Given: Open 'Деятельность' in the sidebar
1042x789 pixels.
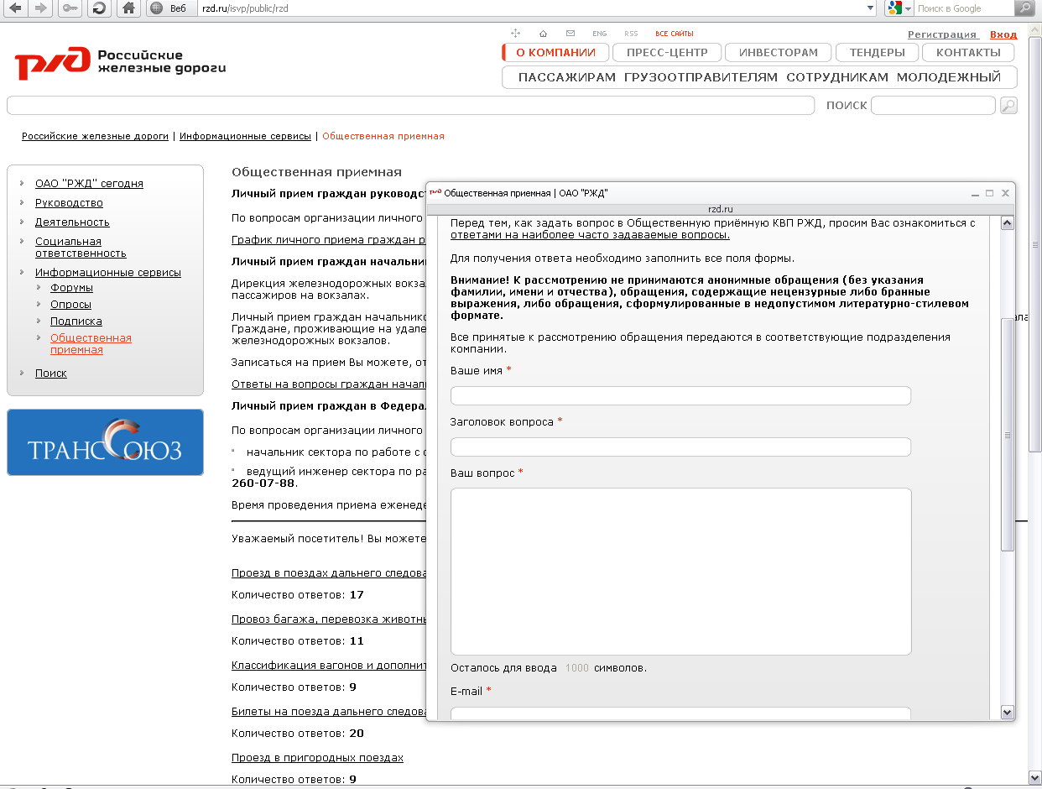Looking at the screenshot, I should pos(72,222).
